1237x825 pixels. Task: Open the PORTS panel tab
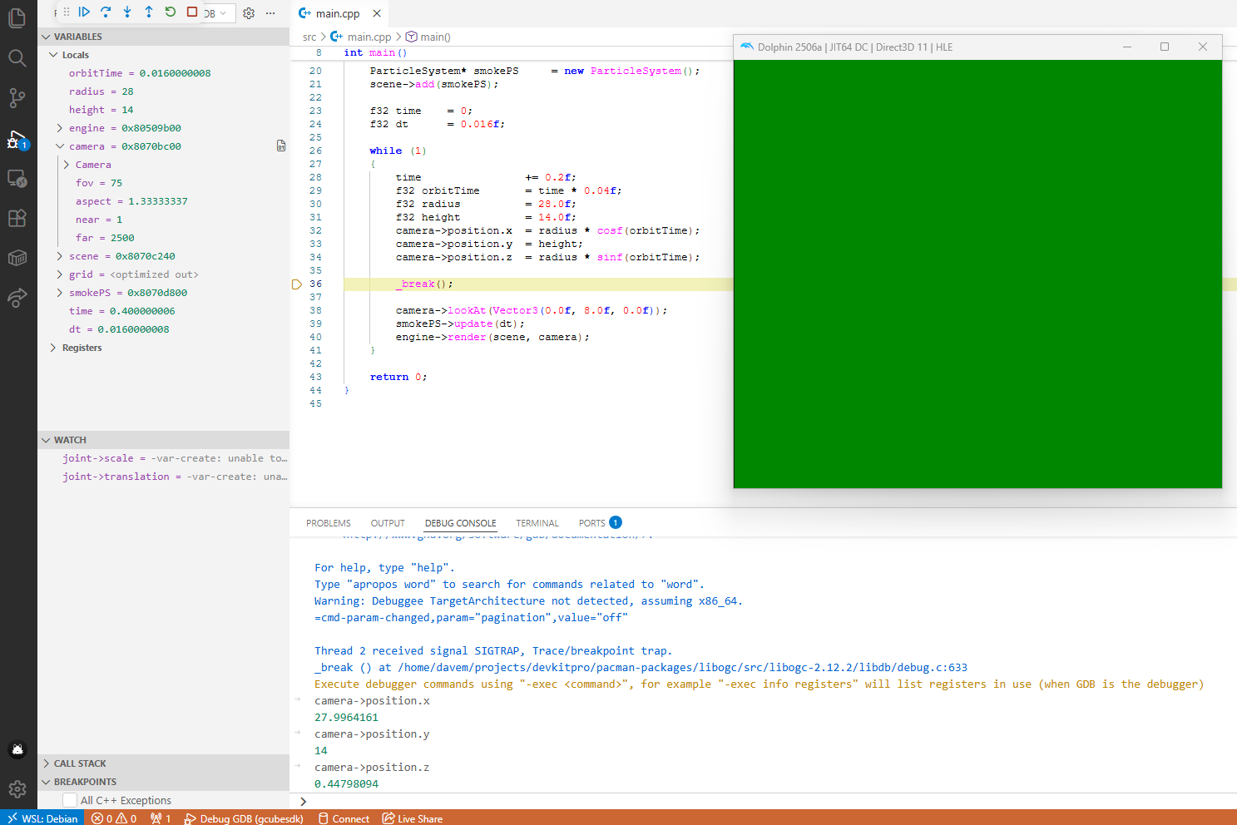(x=600, y=523)
